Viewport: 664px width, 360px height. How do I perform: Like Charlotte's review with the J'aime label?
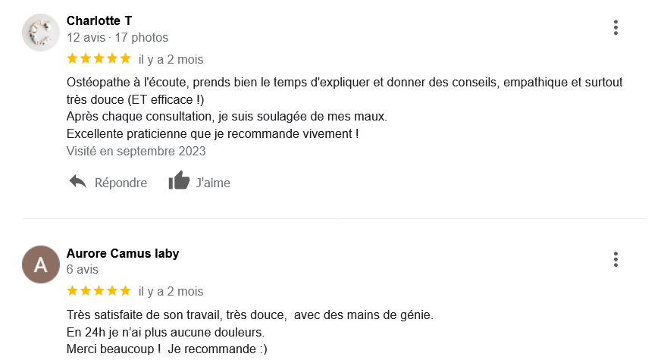click(213, 183)
